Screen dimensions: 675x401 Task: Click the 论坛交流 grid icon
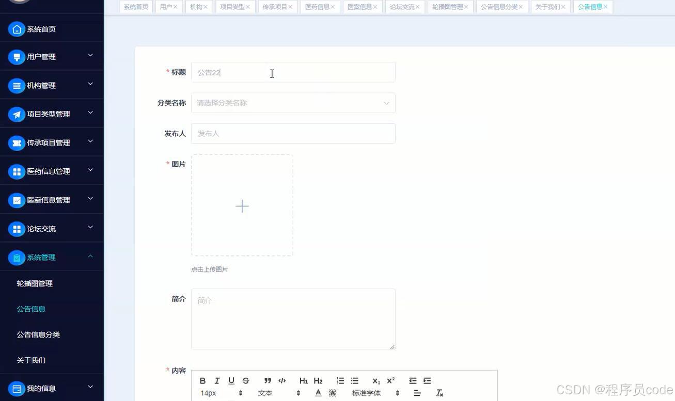(17, 229)
